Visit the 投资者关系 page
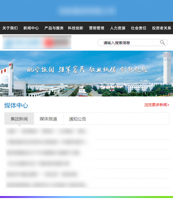 [x=162, y=28]
